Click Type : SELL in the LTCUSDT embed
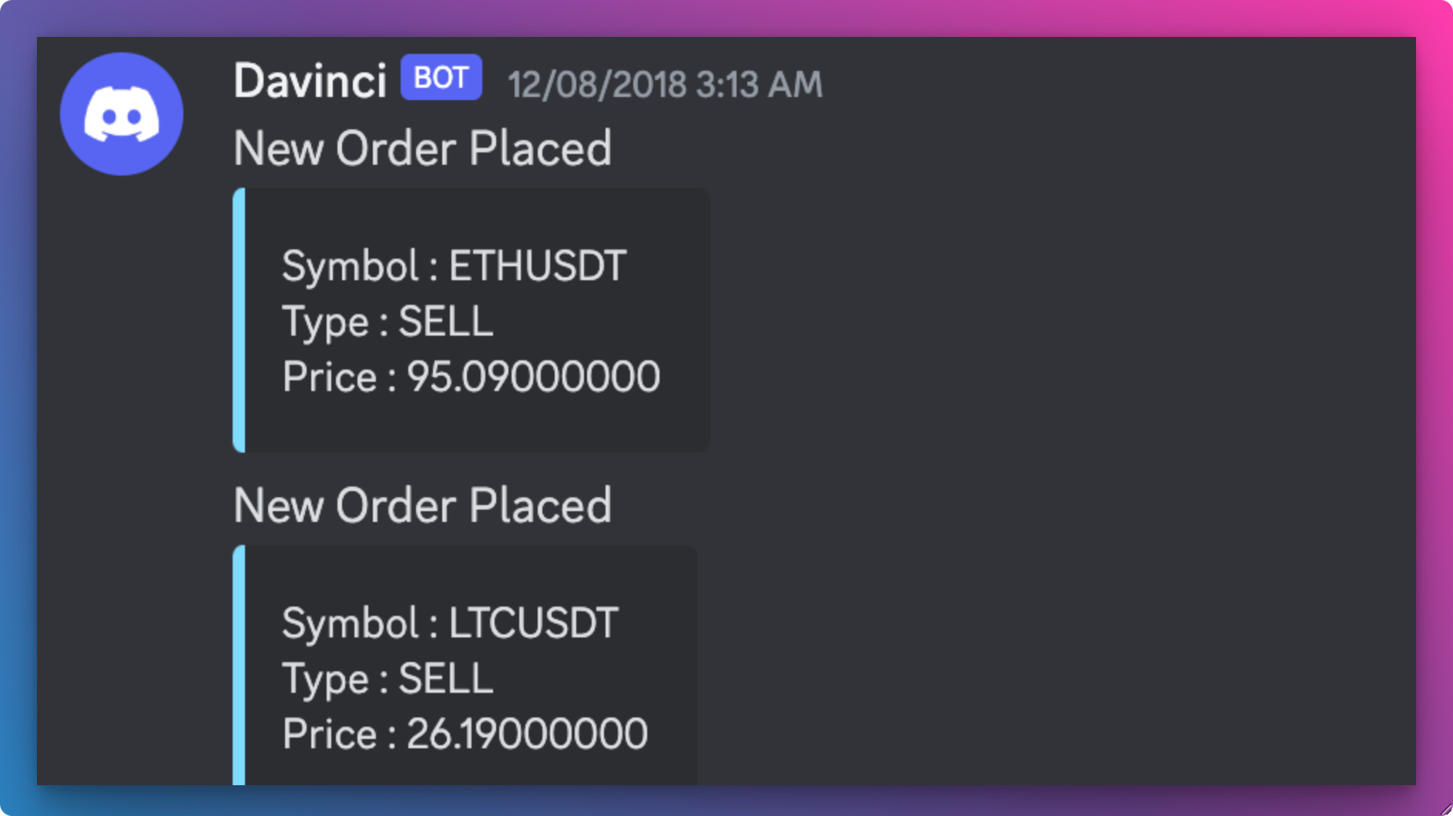1453x816 pixels. point(388,678)
